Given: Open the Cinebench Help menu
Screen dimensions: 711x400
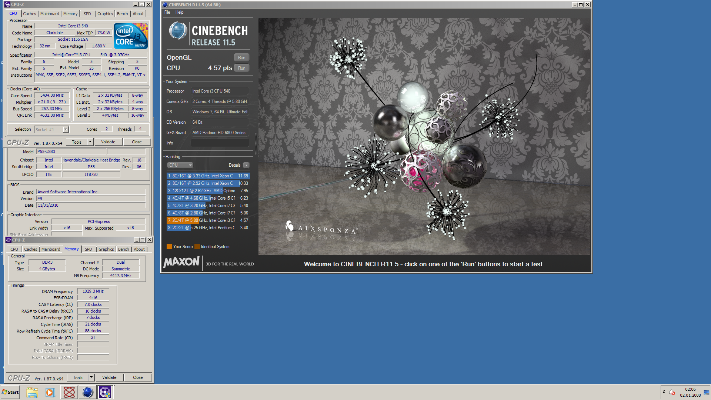Looking at the screenshot, I should [x=179, y=12].
